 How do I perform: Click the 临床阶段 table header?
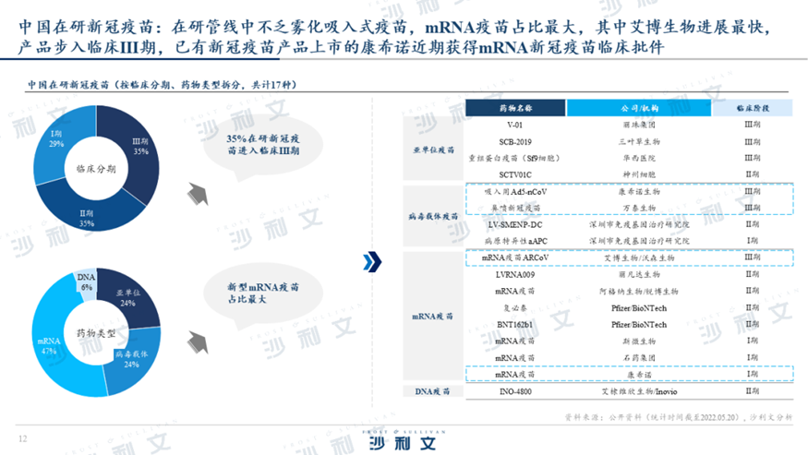[753, 108]
